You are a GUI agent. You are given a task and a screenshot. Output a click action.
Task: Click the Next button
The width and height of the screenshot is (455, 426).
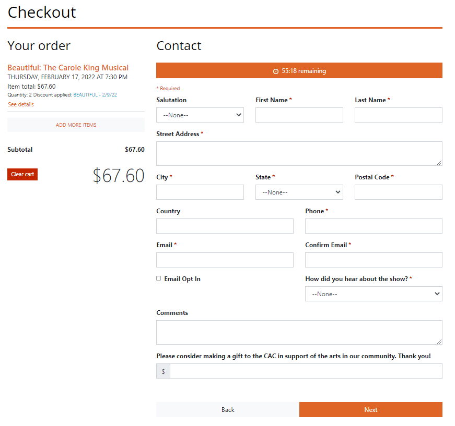click(x=371, y=409)
